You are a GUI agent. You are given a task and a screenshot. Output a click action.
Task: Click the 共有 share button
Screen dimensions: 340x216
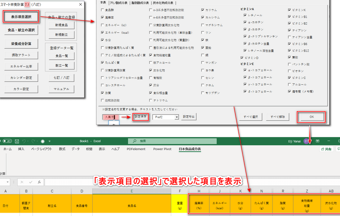click(326, 149)
